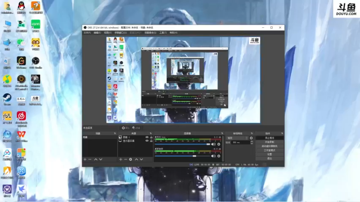Open transition properties gear icon
The height and width of the screenshot is (202, 360).
(251, 138)
